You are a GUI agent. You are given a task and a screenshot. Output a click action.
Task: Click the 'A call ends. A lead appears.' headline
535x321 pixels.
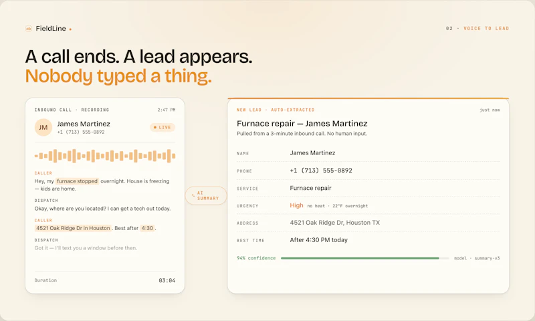(x=138, y=57)
